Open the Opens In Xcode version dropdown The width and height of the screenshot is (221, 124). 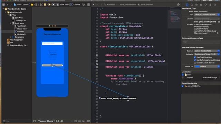[207, 51]
